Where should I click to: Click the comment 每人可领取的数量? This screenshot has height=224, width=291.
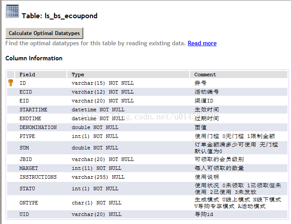pyautogui.click(x=219, y=168)
